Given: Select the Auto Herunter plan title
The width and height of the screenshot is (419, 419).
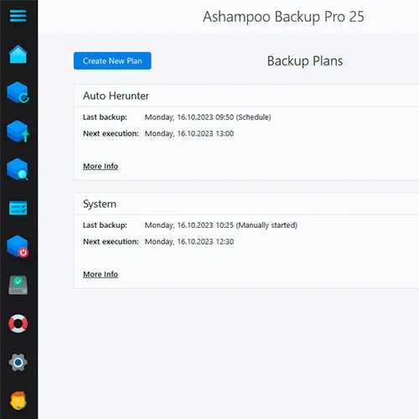Looking at the screenshot, I should coord(116,96).
